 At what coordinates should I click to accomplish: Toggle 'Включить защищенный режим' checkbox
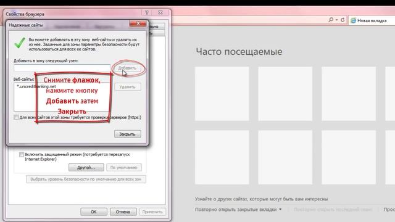pyautogui.click(x=22, y=155)
